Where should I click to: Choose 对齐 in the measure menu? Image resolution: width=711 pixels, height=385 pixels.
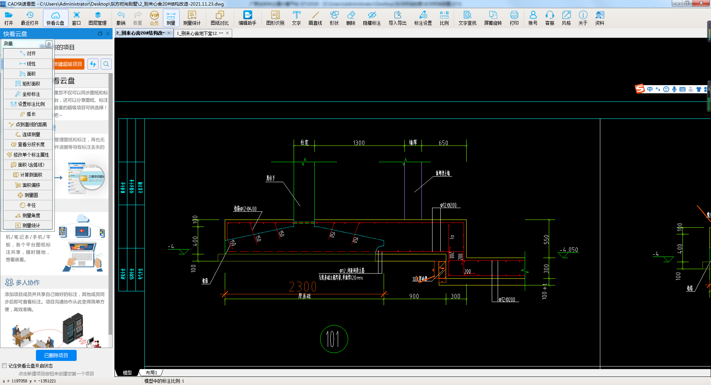(x=28, y=54)
